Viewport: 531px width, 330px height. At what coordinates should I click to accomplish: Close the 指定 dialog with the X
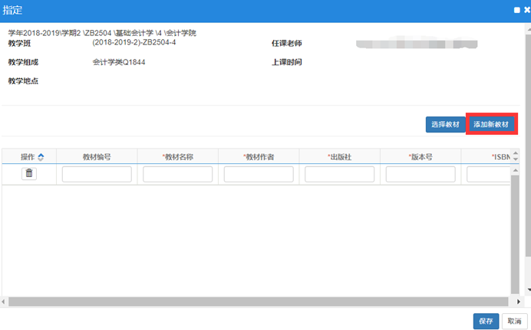tap(527, 10)
